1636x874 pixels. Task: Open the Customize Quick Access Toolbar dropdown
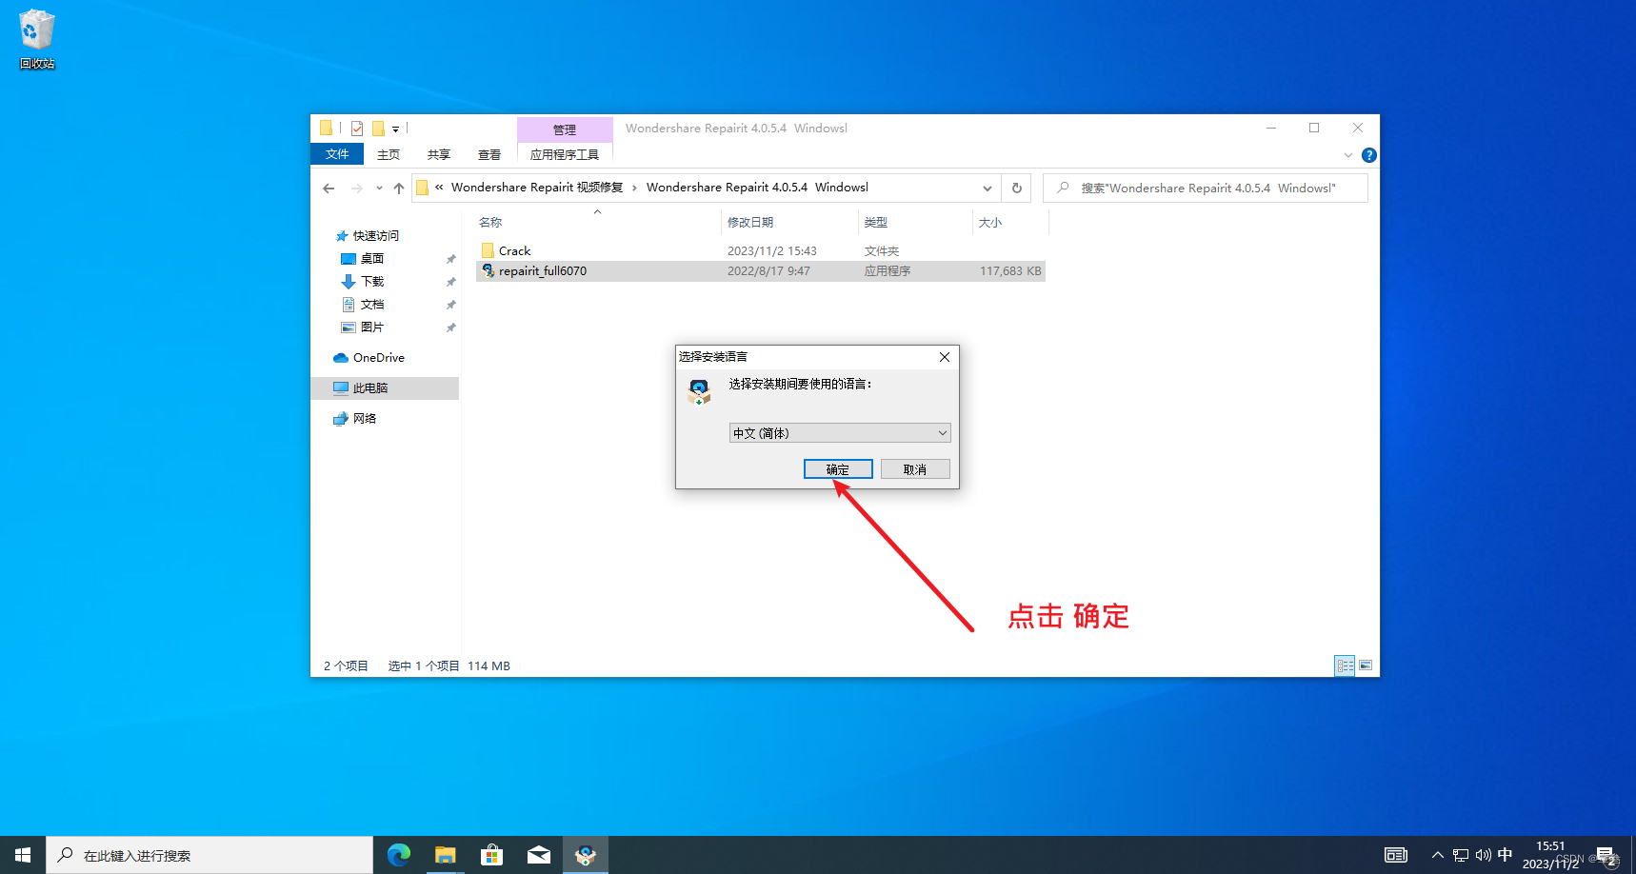(395, 129)
